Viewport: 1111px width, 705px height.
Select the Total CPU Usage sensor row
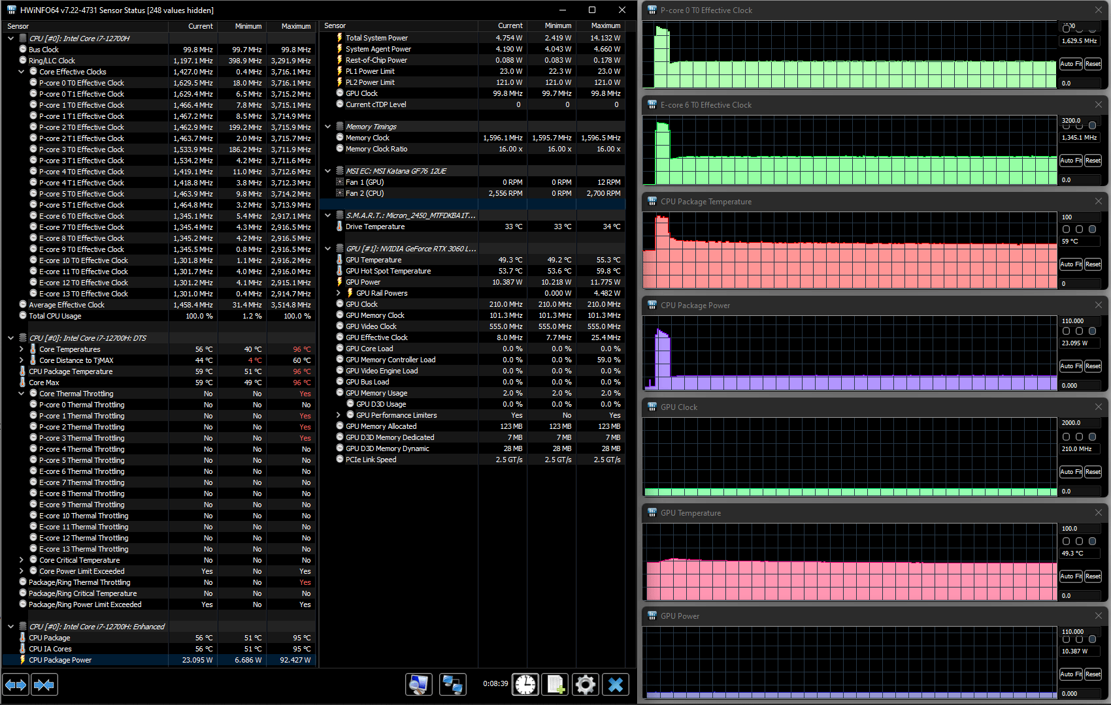pos(159,316)
